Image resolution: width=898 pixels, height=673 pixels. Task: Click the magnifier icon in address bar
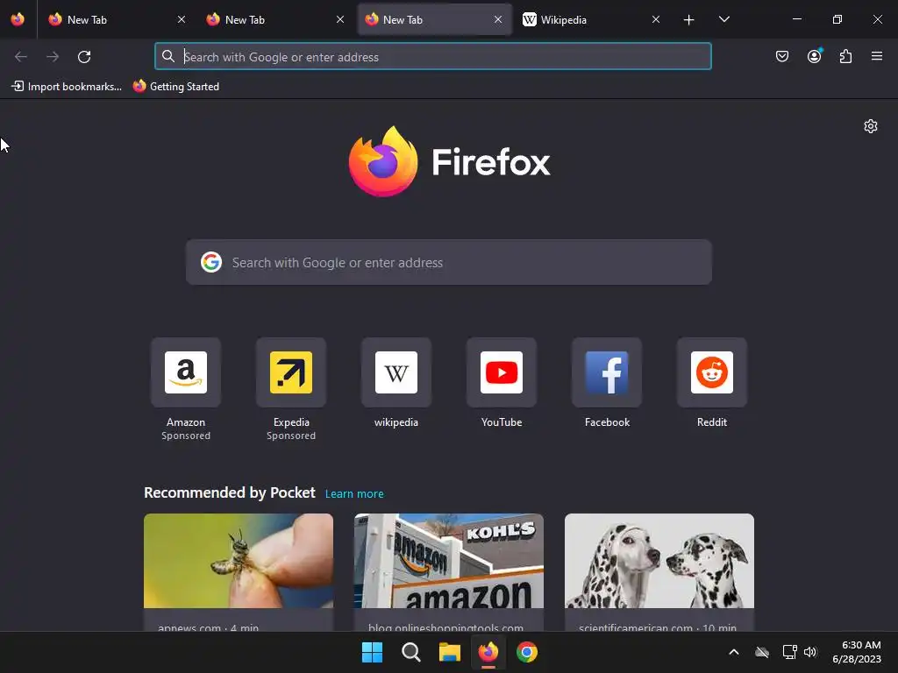pyautogui.click(x=167, y=56)
